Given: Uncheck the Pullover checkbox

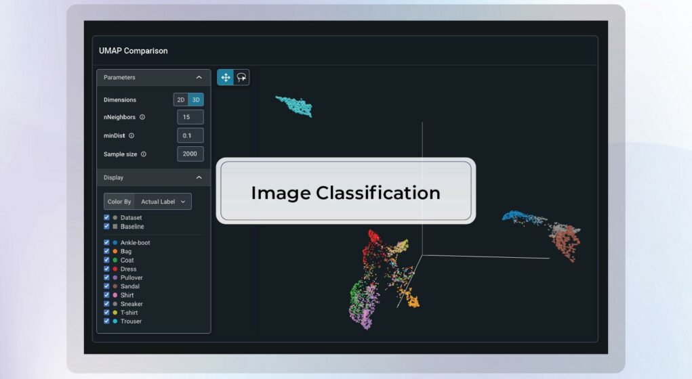Looking at the screenshot, I should pyautogui.click(x=106, y=277).
